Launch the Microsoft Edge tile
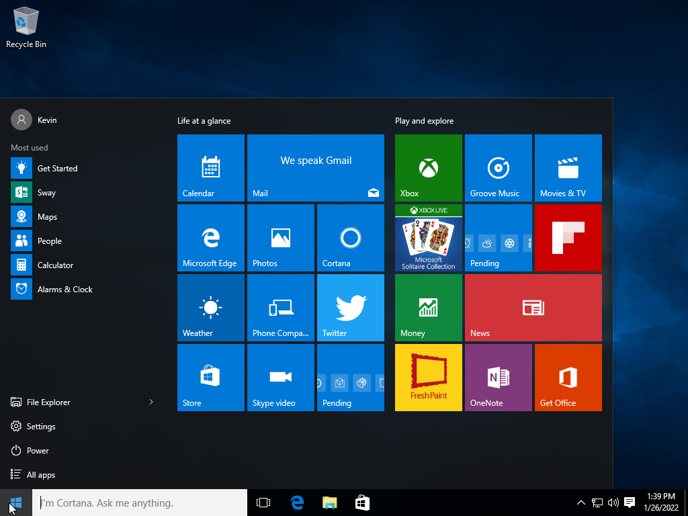The height and width of the screenshot is (516, 688). click(x=211, y=238)
